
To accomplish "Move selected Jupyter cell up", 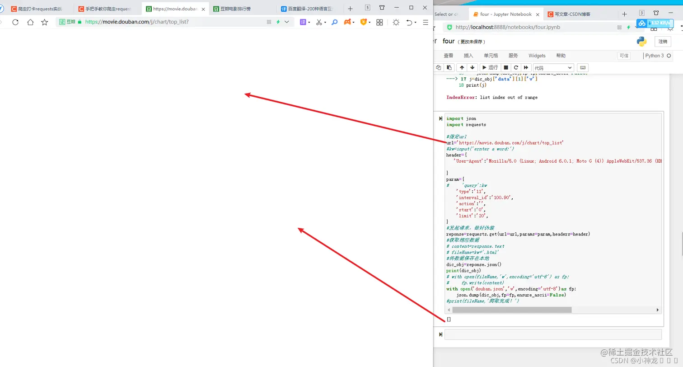I will click(x=462, y=67).
